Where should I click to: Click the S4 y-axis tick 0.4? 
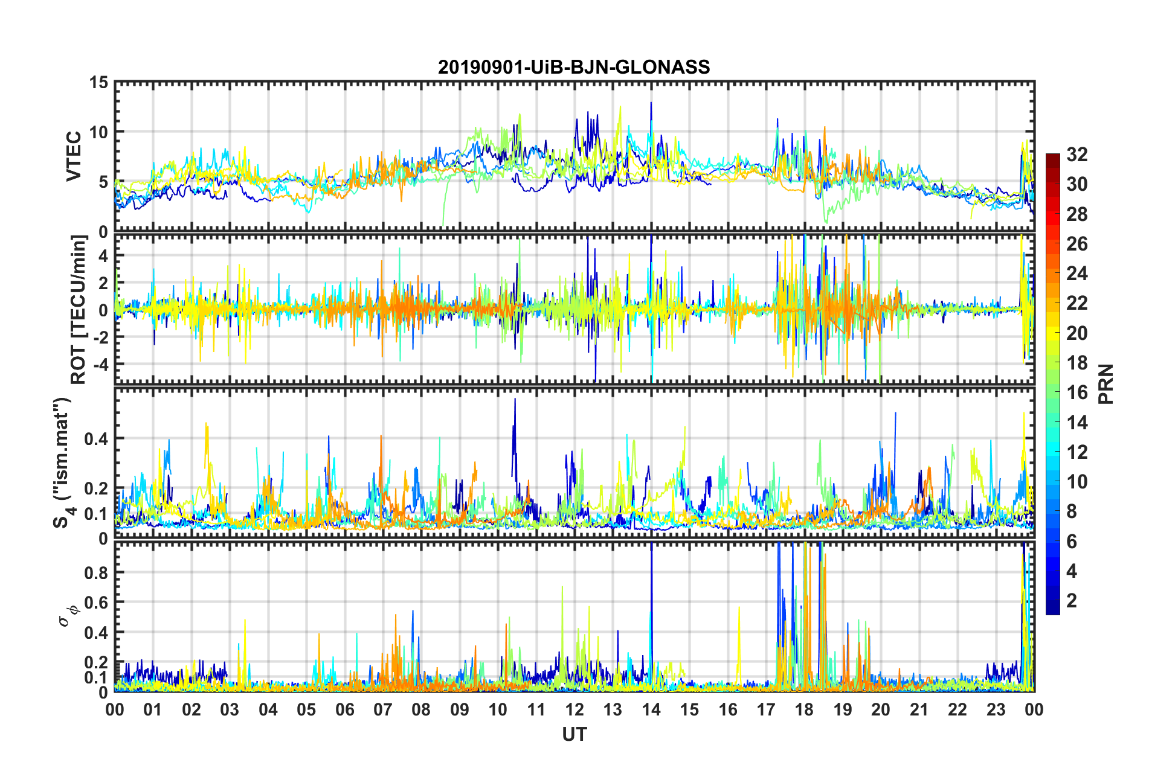(96, 439)
